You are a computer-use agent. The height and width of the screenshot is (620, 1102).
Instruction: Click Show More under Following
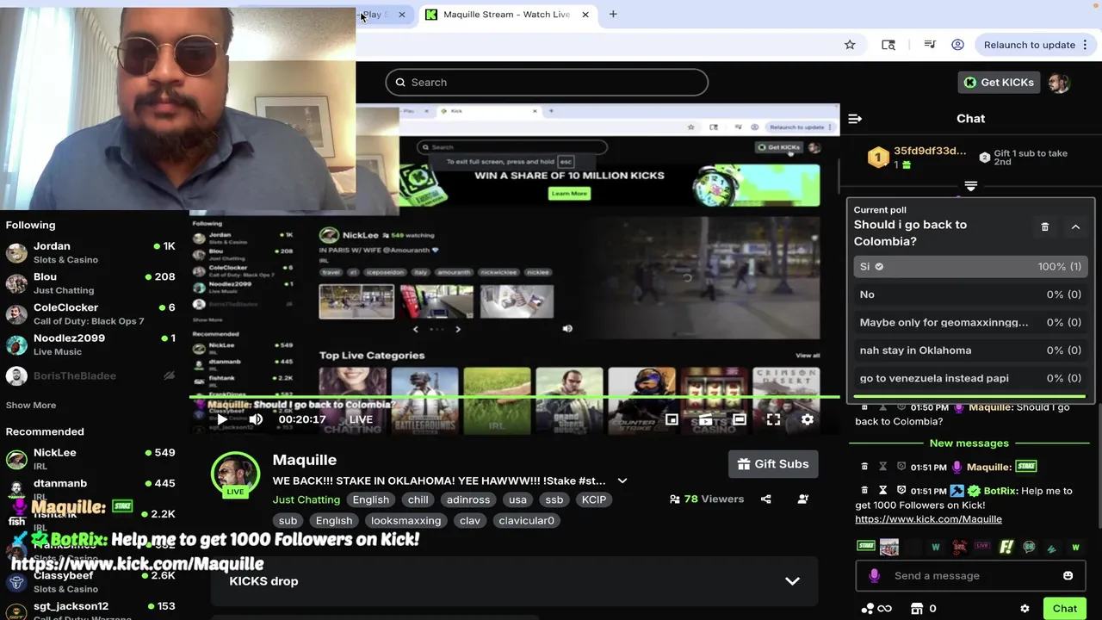tap(31, 406)
